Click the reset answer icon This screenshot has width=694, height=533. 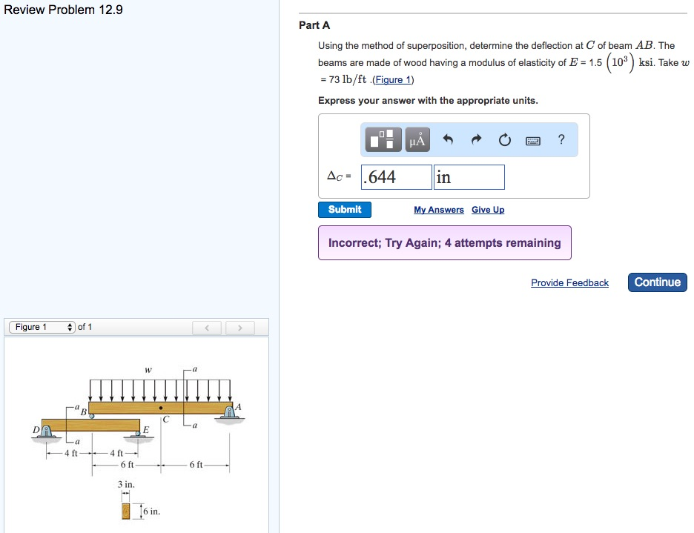pos(505,139)
